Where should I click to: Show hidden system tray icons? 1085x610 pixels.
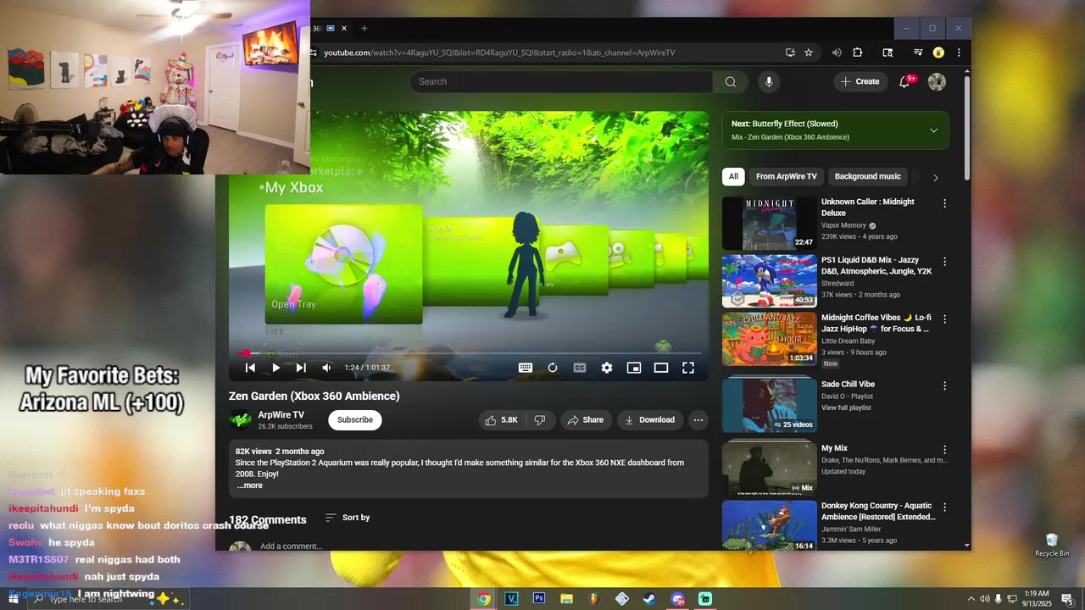point(971,599)
